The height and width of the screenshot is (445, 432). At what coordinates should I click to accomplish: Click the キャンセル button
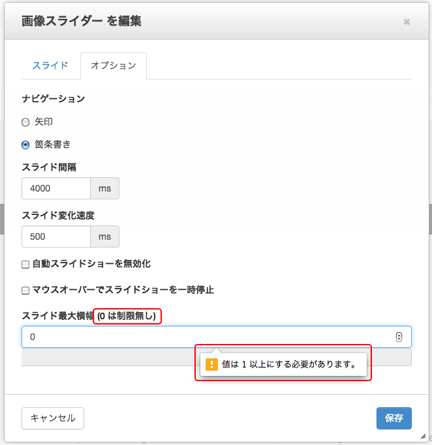53,418
